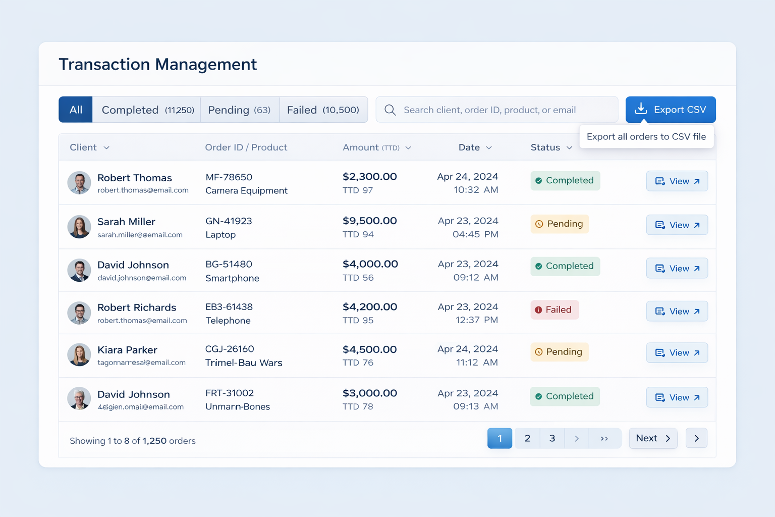Click the rightmost single-arrow pagination icon
The image size is (775, 517).
pyautogui.click(x=697, y=438)
